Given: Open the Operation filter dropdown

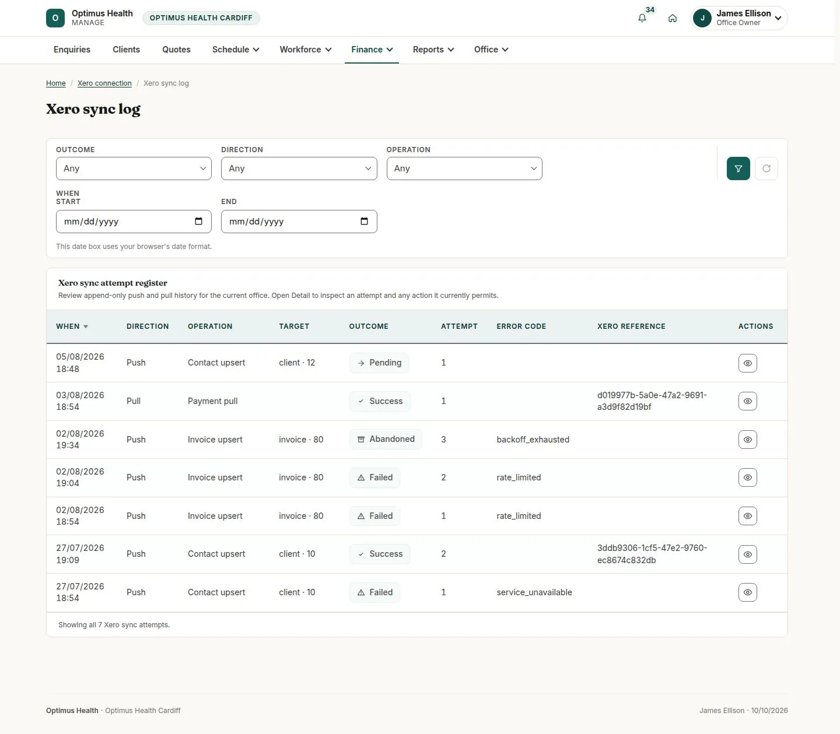Looking at the screenshot, I should click(464, 168).
